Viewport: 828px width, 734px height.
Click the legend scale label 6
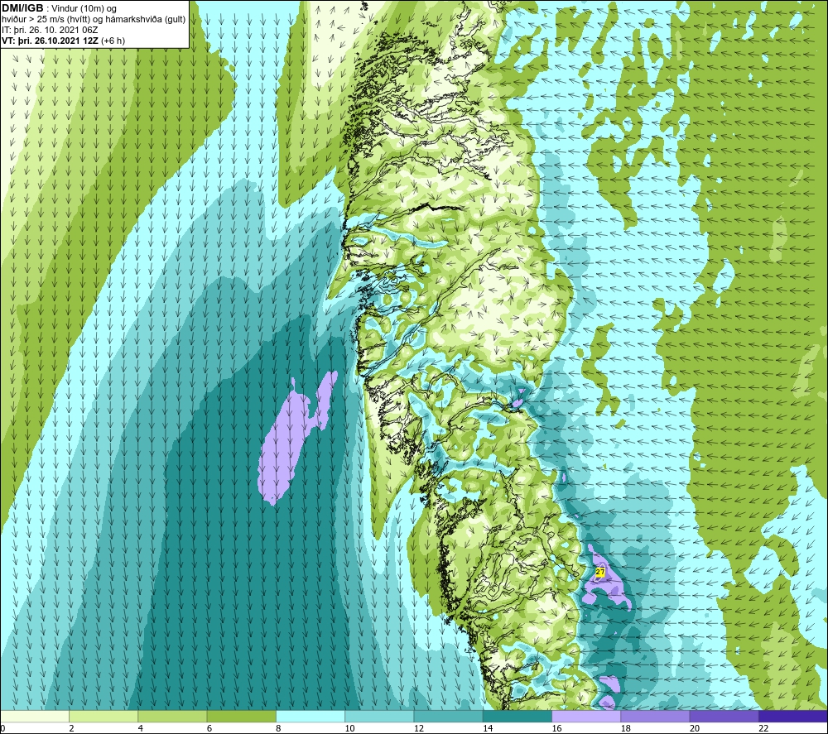click(x=209, y=728)
